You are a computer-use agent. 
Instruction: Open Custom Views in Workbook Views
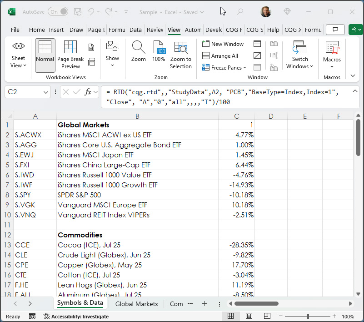point(91,62)
